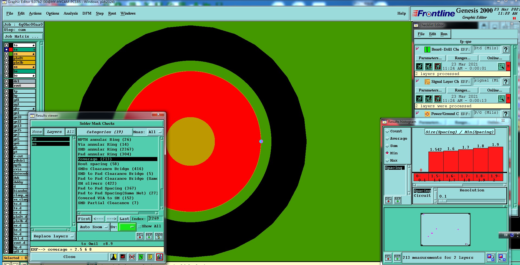Click the crossed-out REF icon in Results viewer

132,257
